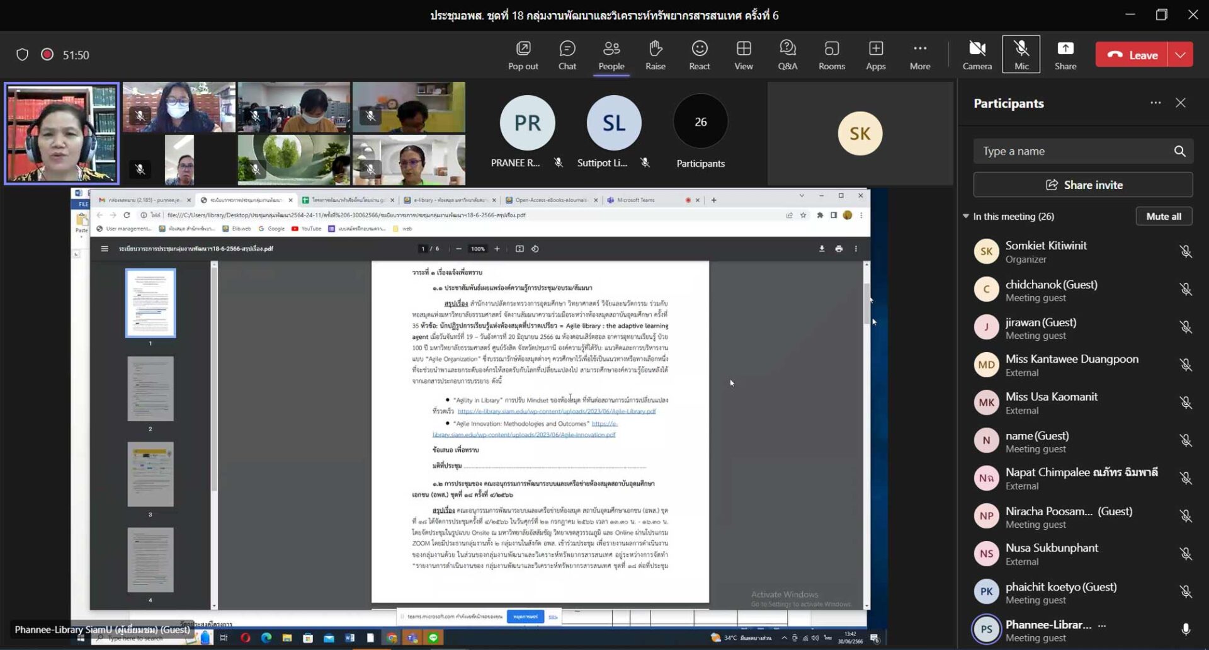The height and width of the screenshot is (650, 1209).
Task: Toggle microphone for Somkiet Kitiwinit
Action: tap(1185, 252)
